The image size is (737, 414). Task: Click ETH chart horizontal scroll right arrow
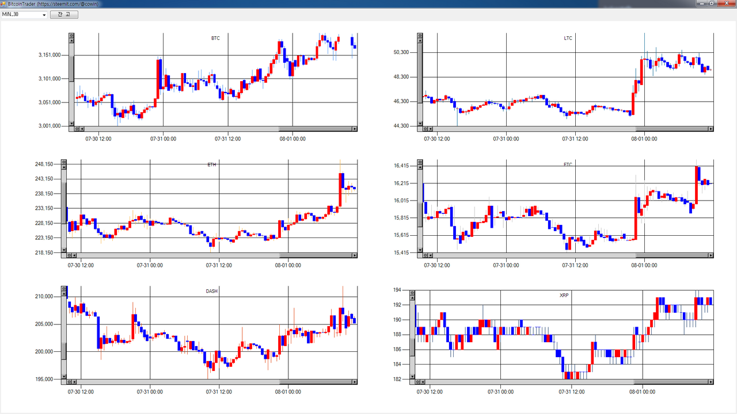coord(355,255)
